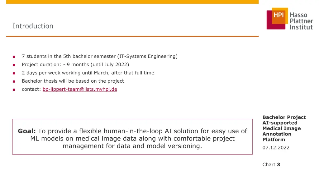Click the bullet next to Project duration

point(14,65)
